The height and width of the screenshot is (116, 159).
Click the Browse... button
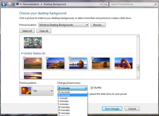point(98,25)
